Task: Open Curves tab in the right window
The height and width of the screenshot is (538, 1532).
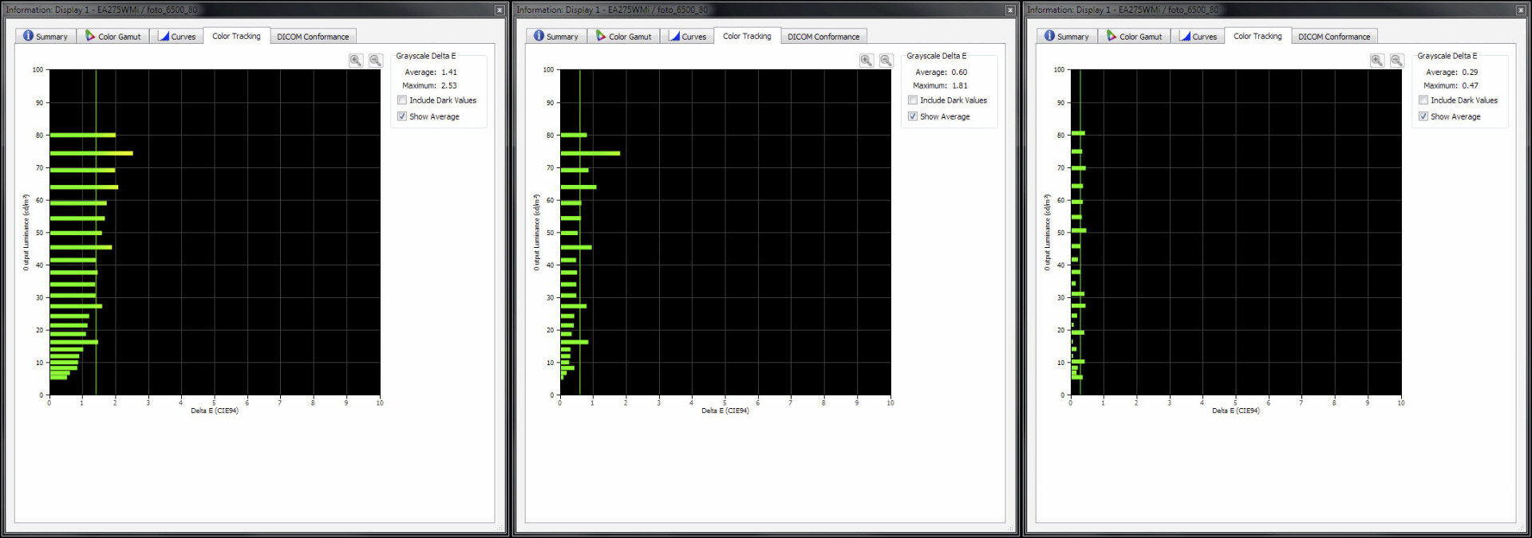Action: click(1198, 37)
